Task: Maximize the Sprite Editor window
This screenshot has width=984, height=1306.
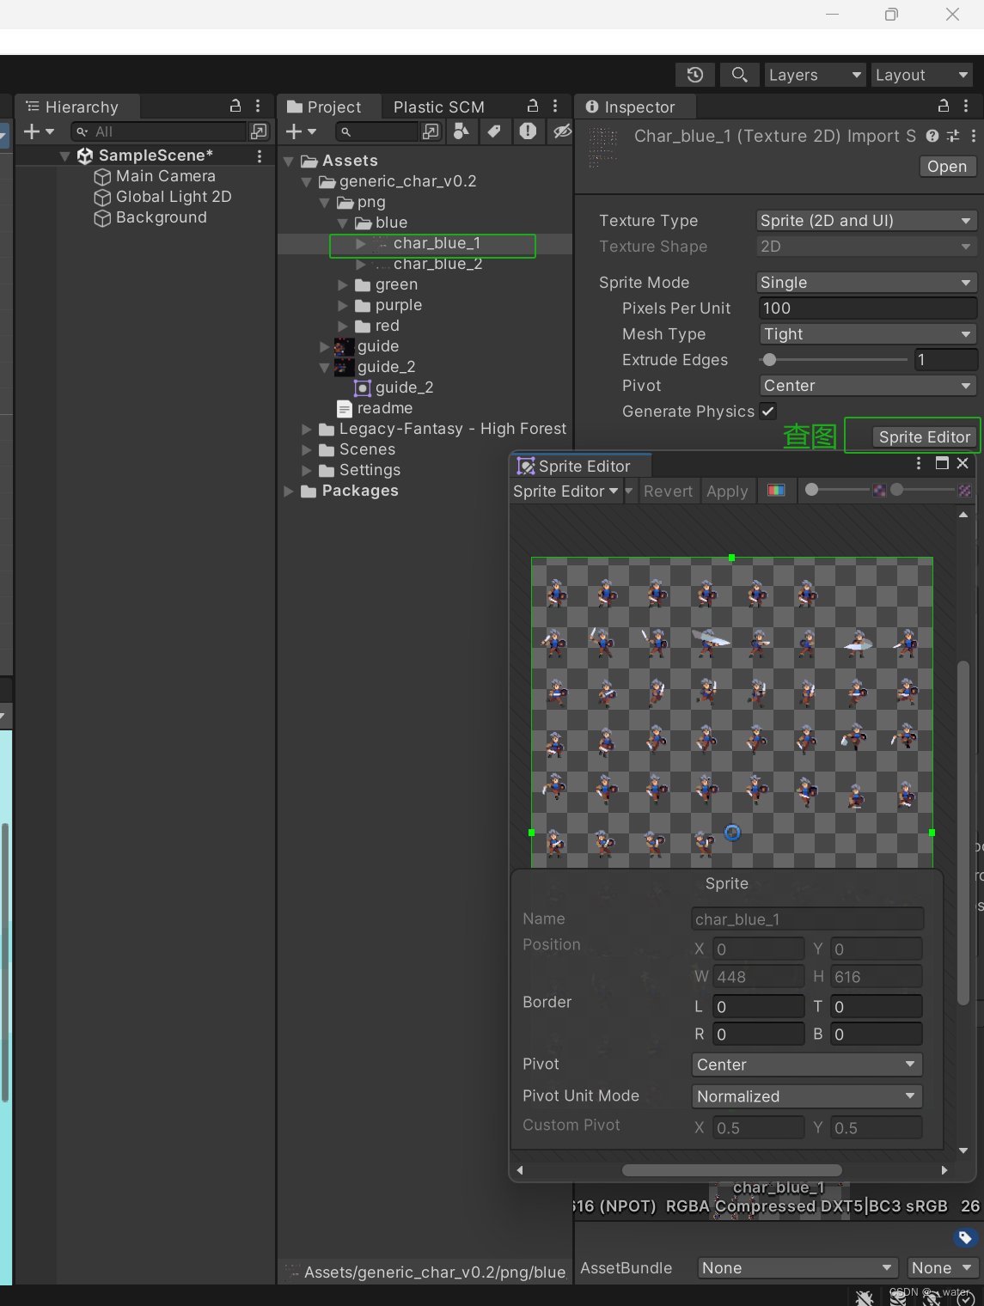Action: [942, 463]
